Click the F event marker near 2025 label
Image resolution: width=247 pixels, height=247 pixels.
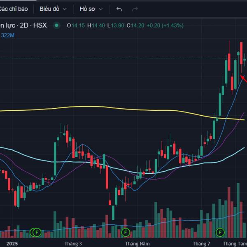coord(37,232)
